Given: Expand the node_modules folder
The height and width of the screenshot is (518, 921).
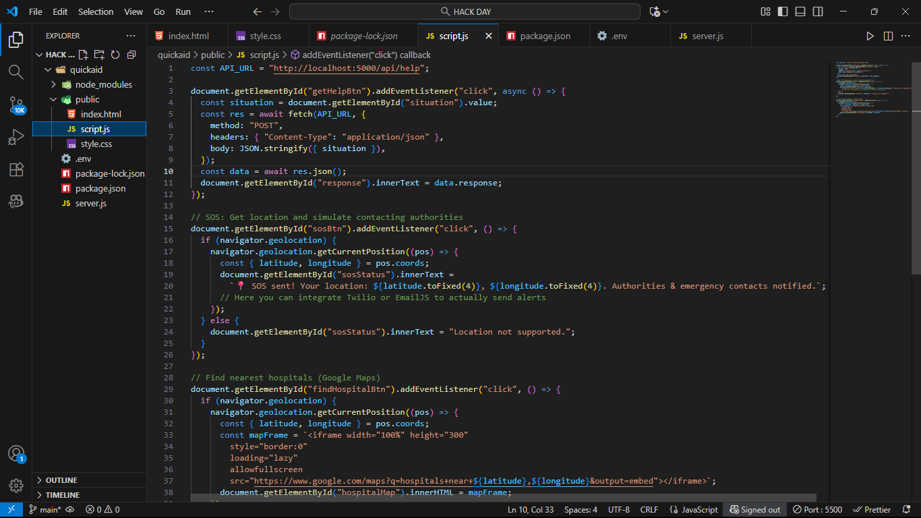Looking at the screenshot, I should (x=103, y=84).
